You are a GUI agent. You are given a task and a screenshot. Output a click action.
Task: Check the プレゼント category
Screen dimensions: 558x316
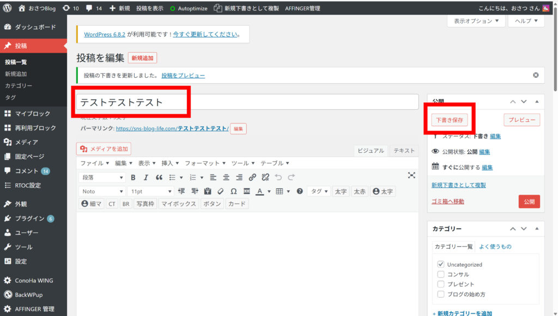440,284
